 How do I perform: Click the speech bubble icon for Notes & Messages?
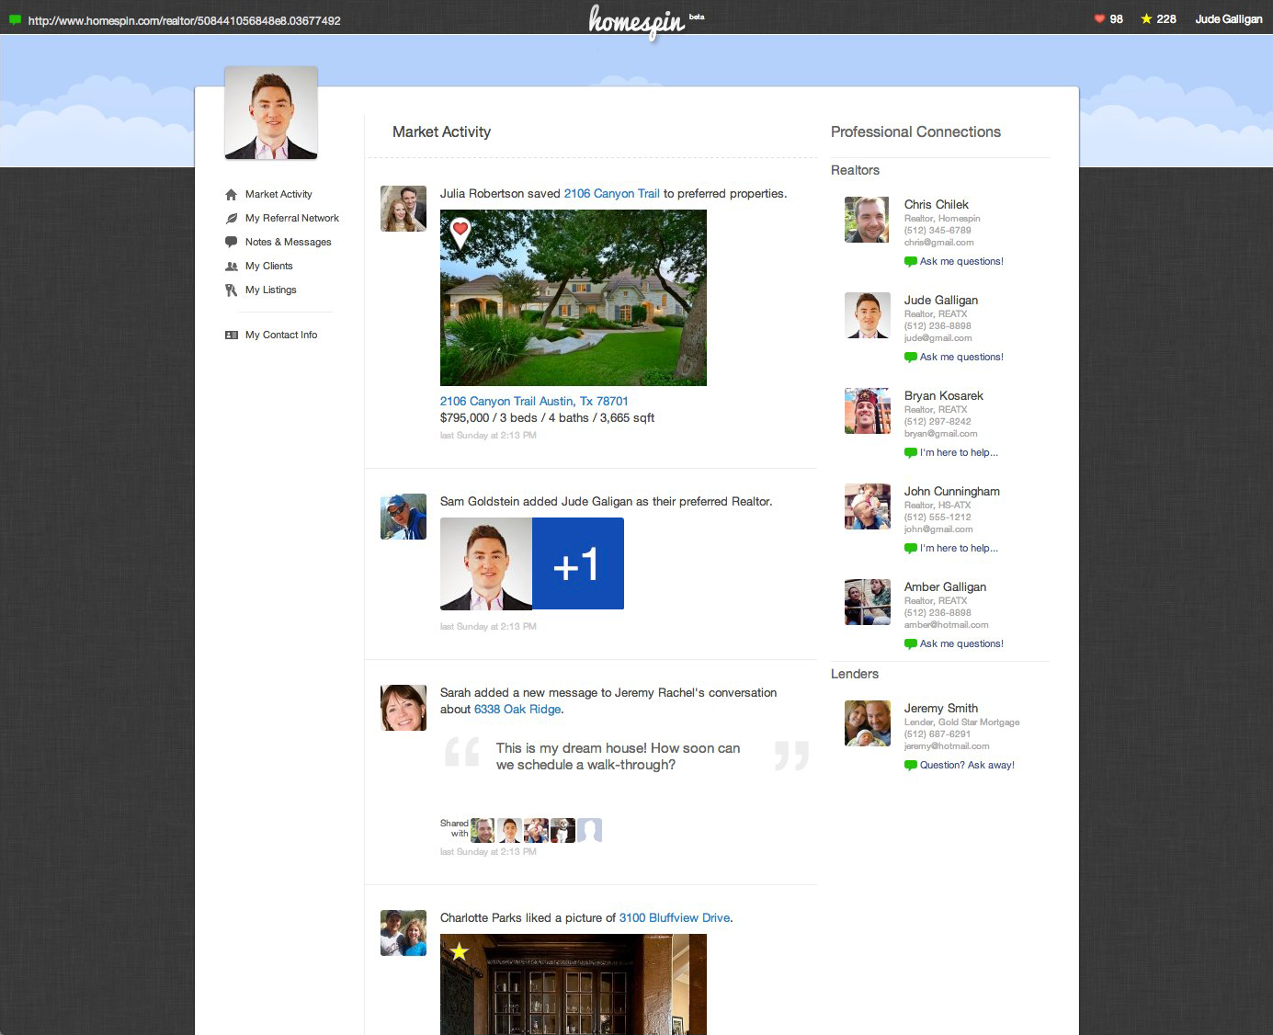point(232,242)
